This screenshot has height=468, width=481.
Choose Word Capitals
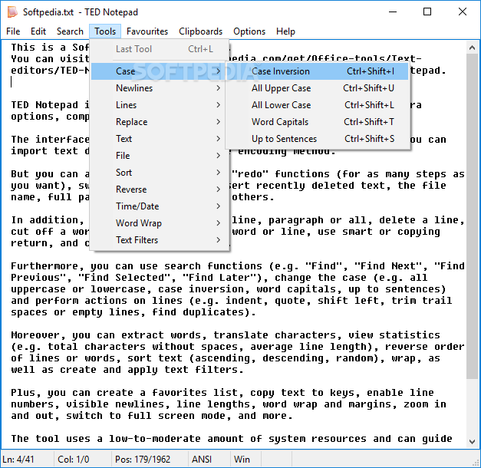pos(317,122)
